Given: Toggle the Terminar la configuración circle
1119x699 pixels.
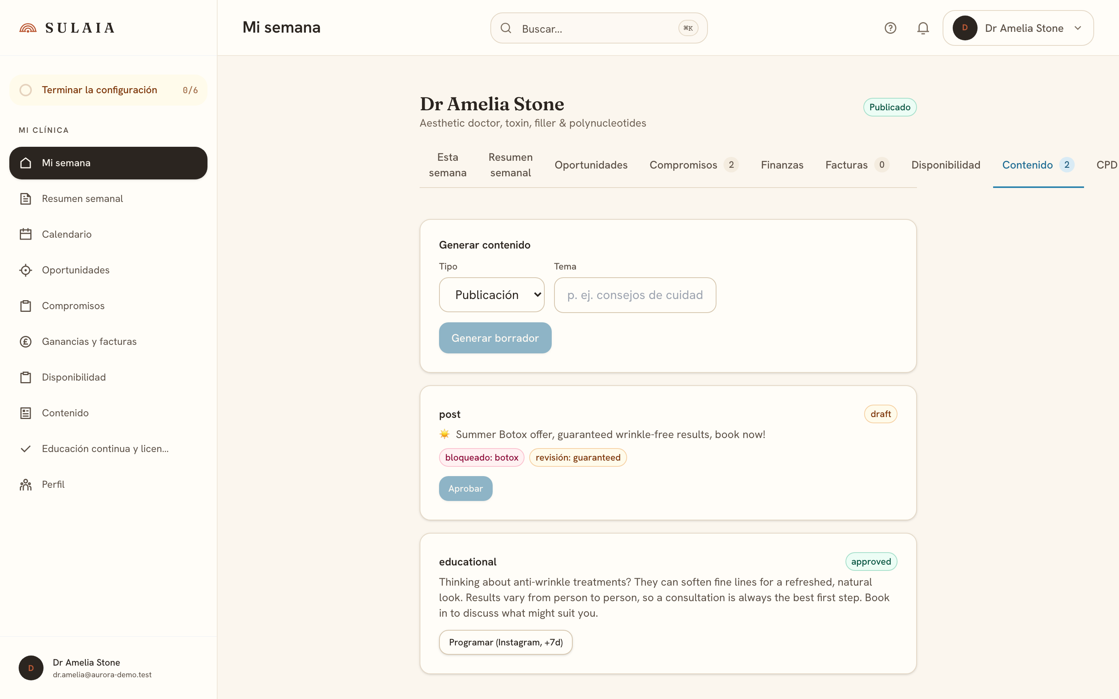Looking at the screenshot, I should coord(26,90).
